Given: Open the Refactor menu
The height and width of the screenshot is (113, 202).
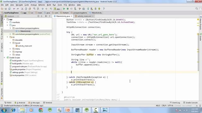Looking at the screenshot, I should [x=42, y=5].
